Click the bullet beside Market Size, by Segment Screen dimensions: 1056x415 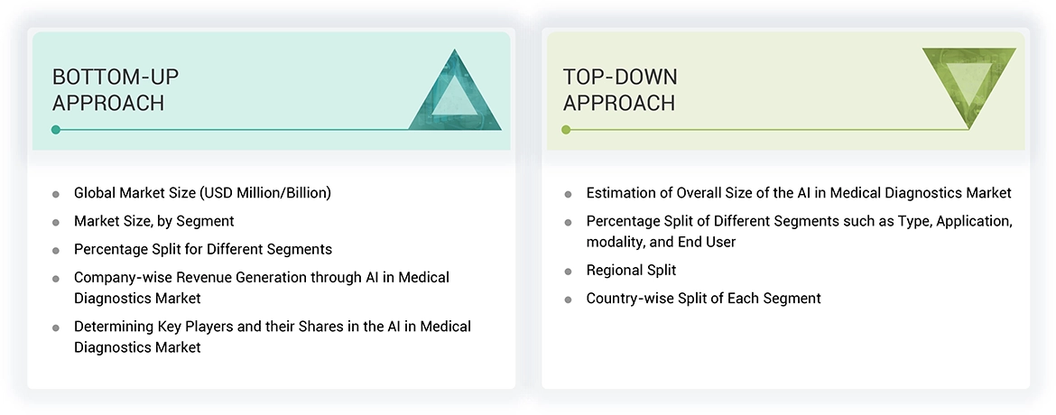click(x=56, y=222)
